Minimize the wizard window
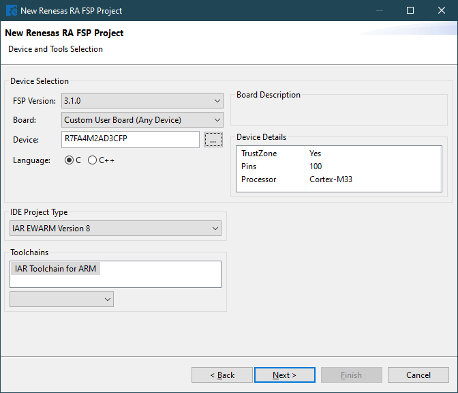458x393 pixels. point(380,10)
